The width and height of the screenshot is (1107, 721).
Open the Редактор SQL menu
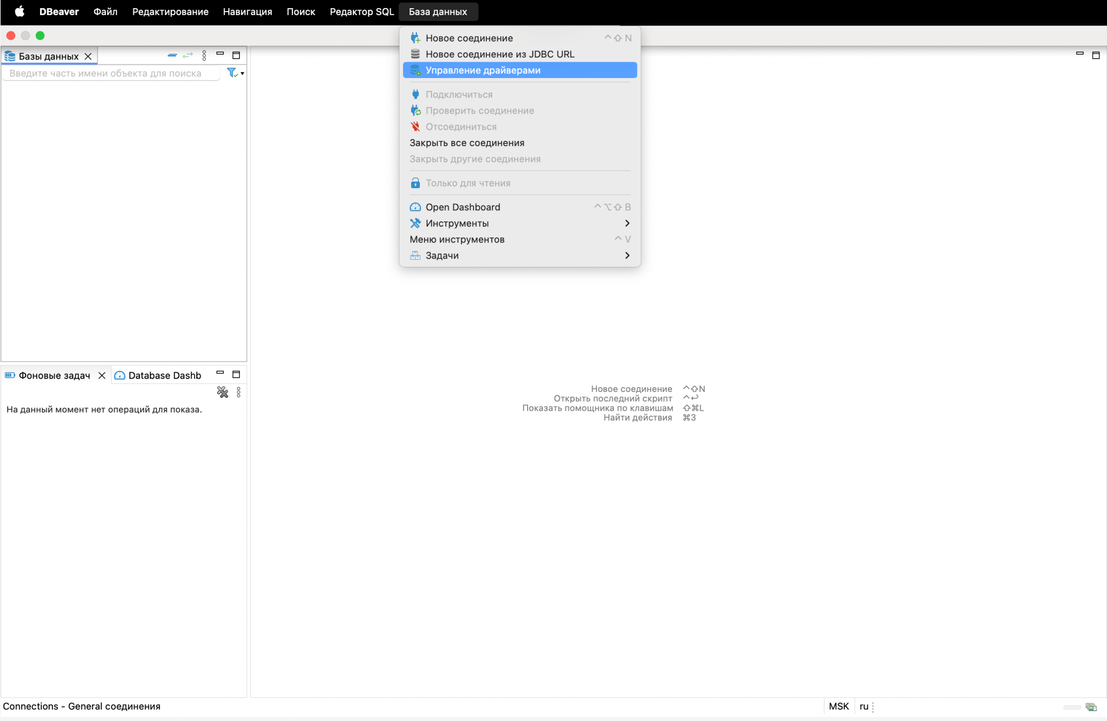(362, 12)
